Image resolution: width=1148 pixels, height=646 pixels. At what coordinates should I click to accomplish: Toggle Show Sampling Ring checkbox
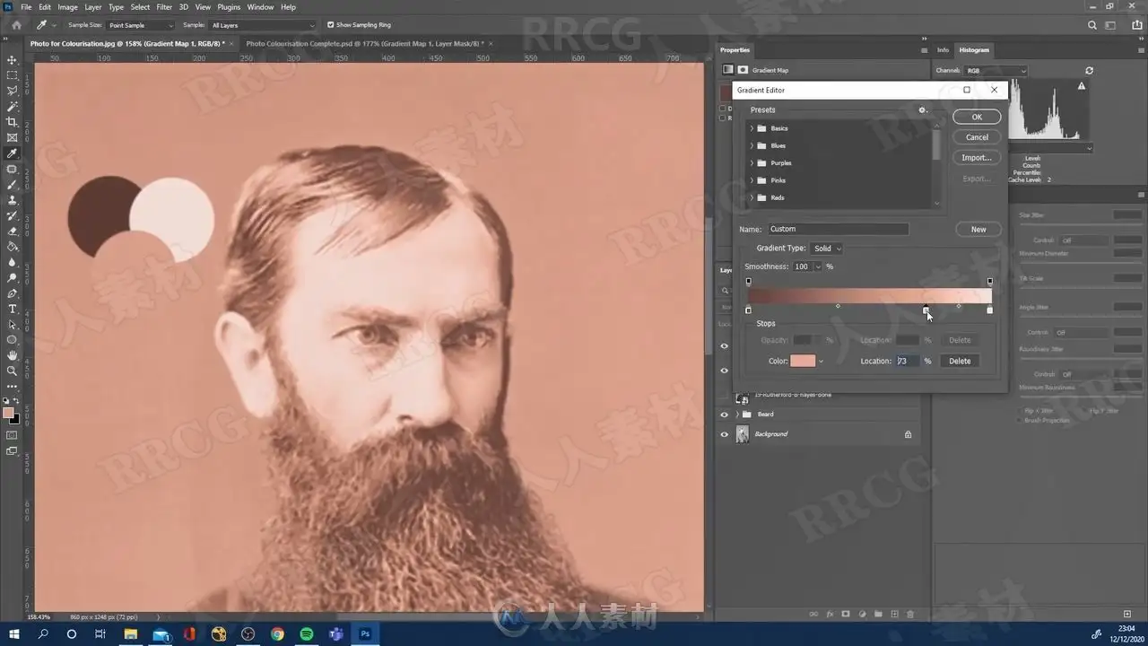point(330,25)
